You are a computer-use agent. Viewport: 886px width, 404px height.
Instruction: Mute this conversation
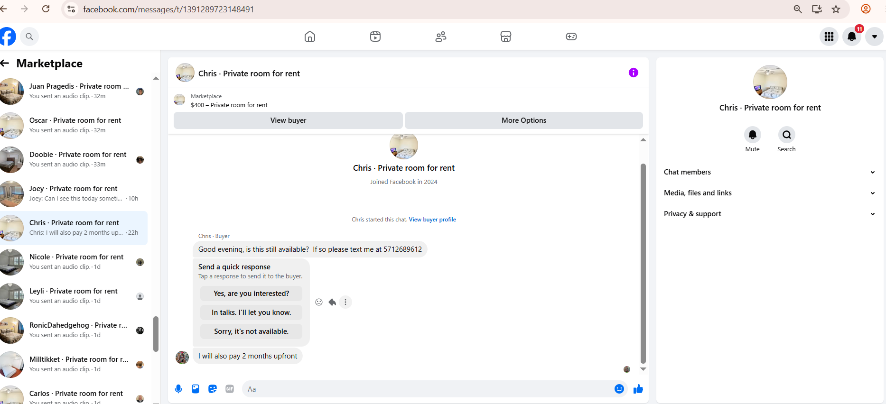(753, 135)
